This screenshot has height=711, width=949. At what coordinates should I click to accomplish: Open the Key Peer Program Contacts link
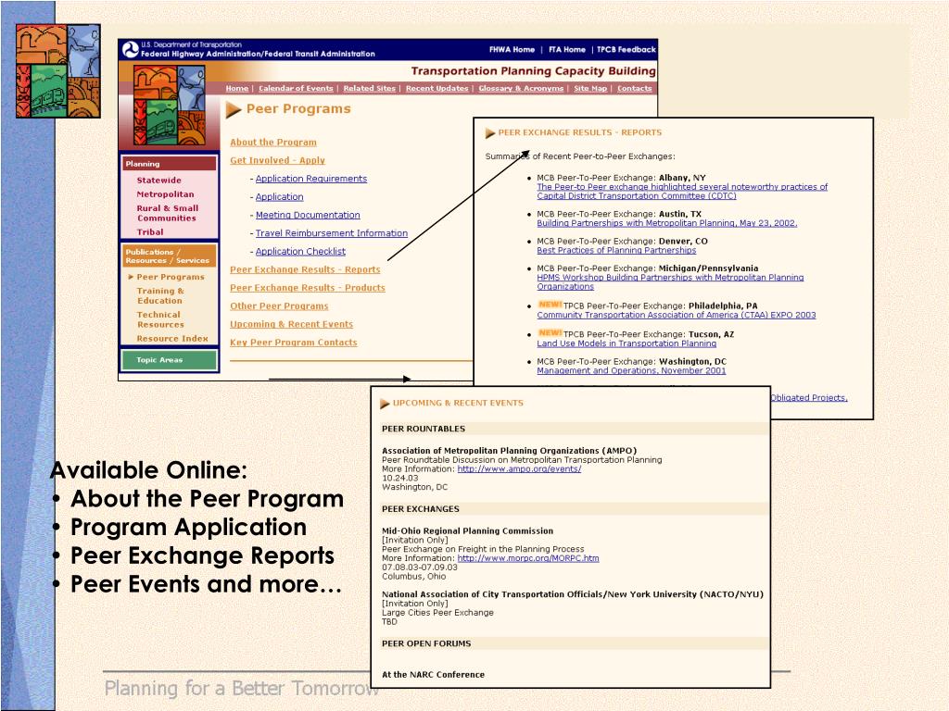click(294, 343)
